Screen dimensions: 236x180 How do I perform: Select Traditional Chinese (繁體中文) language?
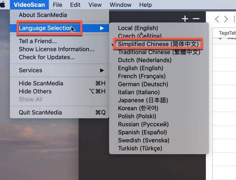point(159,52)
